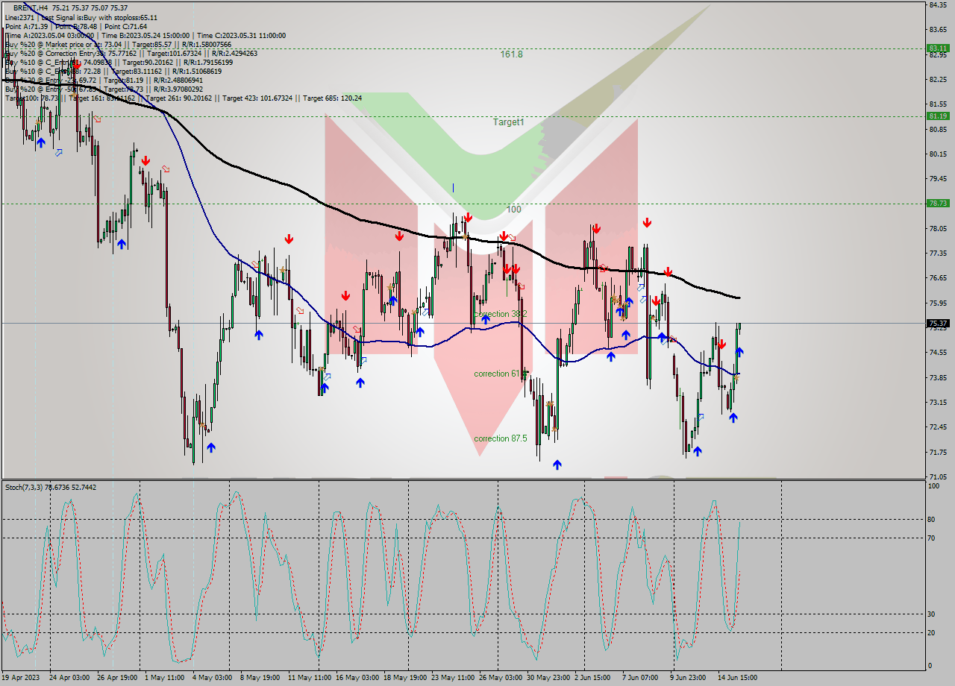
Task: Click the '11 May 11:00' time label
Action: [x=309, y=678]
